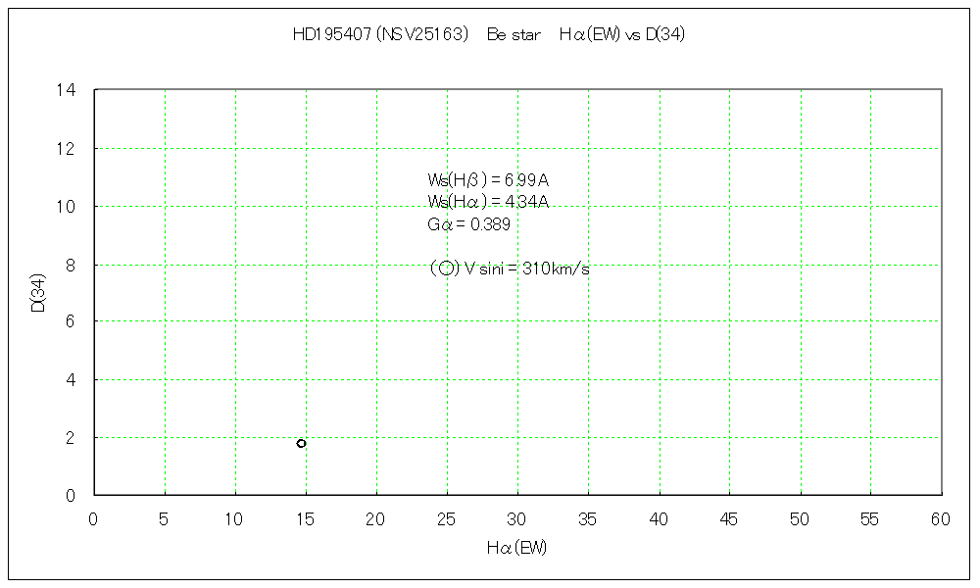Click the circle symbol beside V sini legend

[446, 268]
